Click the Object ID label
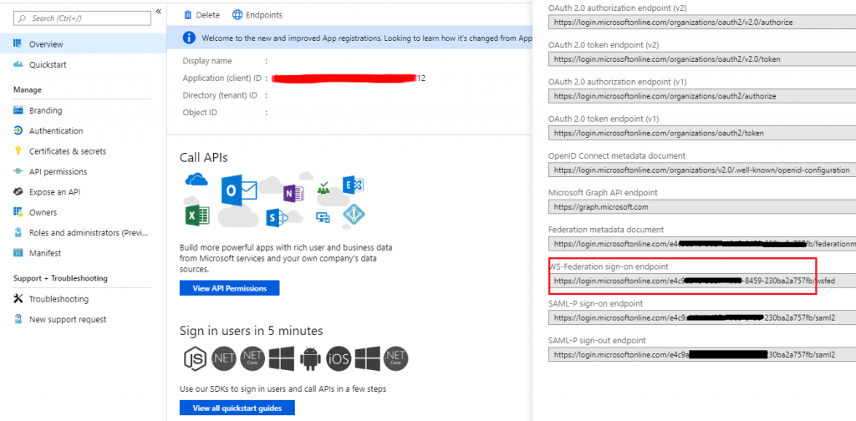This screenshot has width=856, height=421. pos(200,113)
